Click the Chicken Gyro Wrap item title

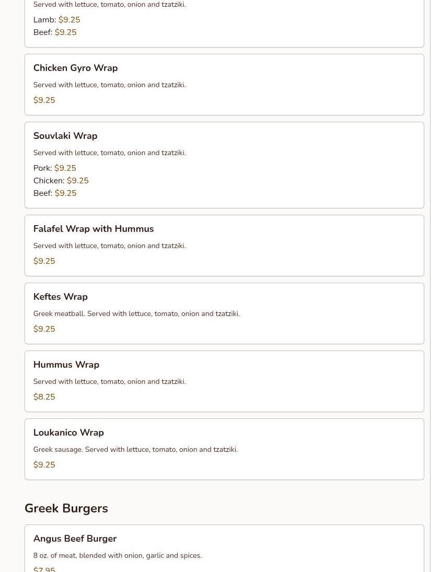point(75,68)
